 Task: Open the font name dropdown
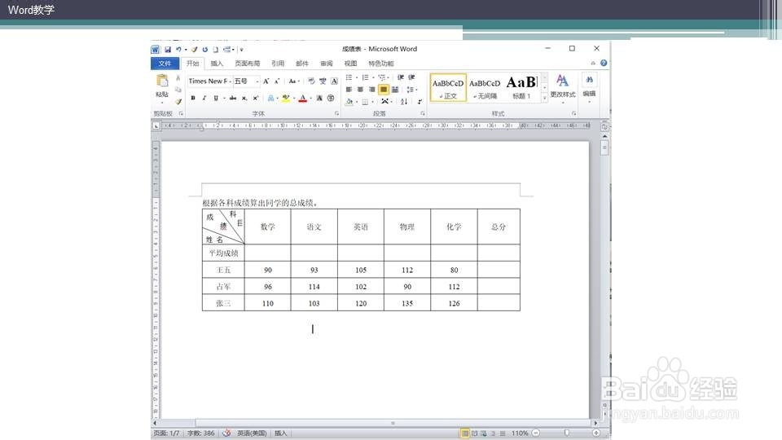230,81
